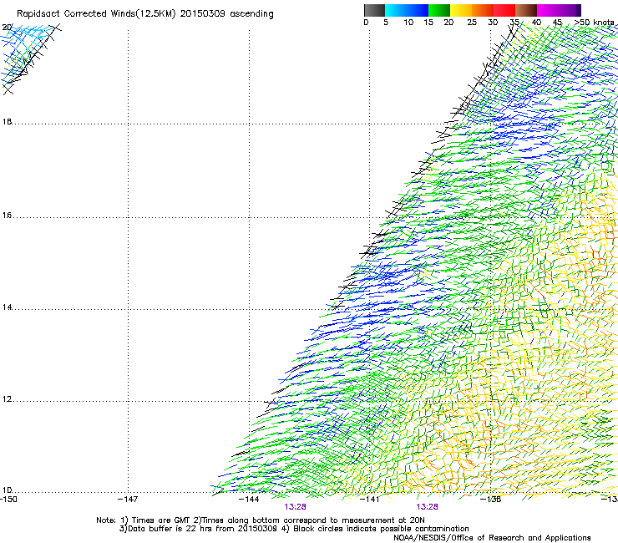Click the longitude label '-138' on the bottom axis
This screenshot has width=618, height=543.
490,500
